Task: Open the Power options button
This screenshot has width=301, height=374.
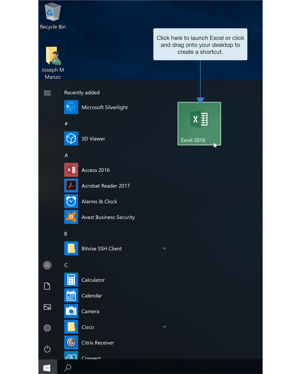Action: pos(47,349)
